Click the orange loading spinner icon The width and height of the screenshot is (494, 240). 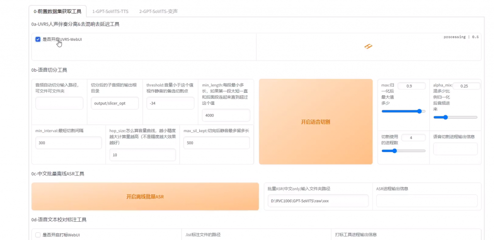(x=369, y=46)
